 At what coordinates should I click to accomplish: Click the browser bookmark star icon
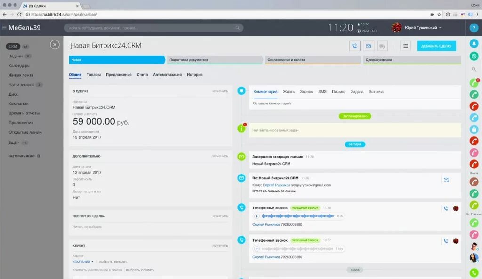(x=439, y=15)
